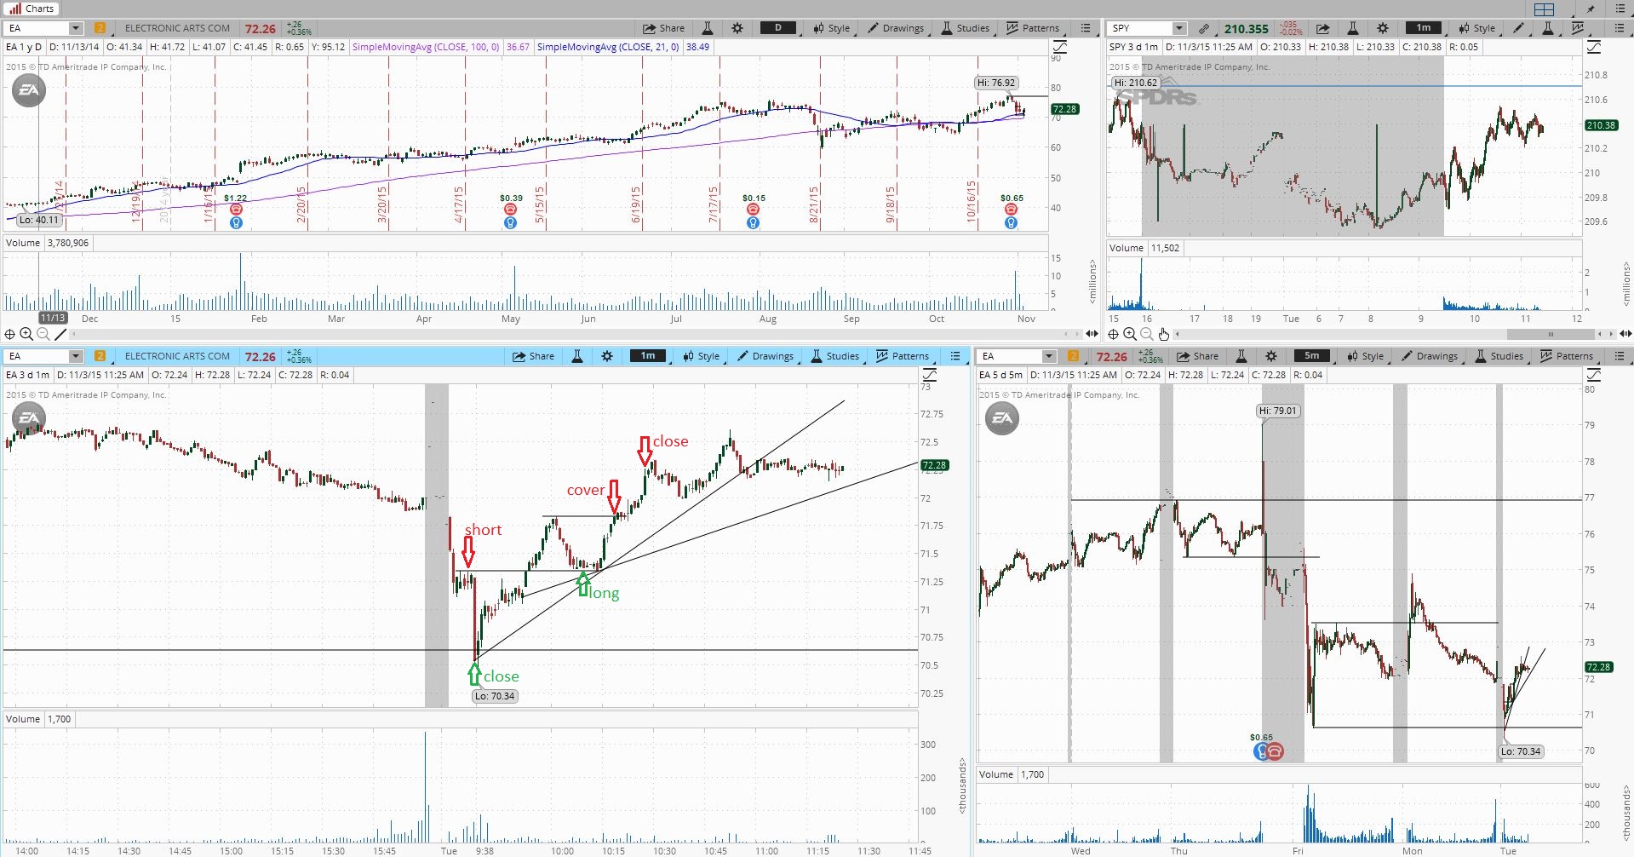The height and width of the screenshot is (857, 1634).
Task: Click the hand pan icon below SPY chart
Action: [1164, 334]
